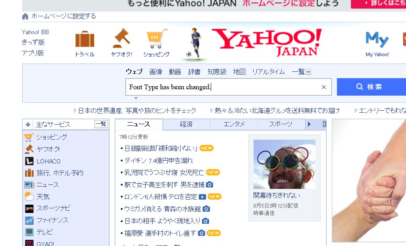Click the handshake advertisement image
Viewport: 406px width, 246px height.
pyautogui.click(x=369, y=180)
